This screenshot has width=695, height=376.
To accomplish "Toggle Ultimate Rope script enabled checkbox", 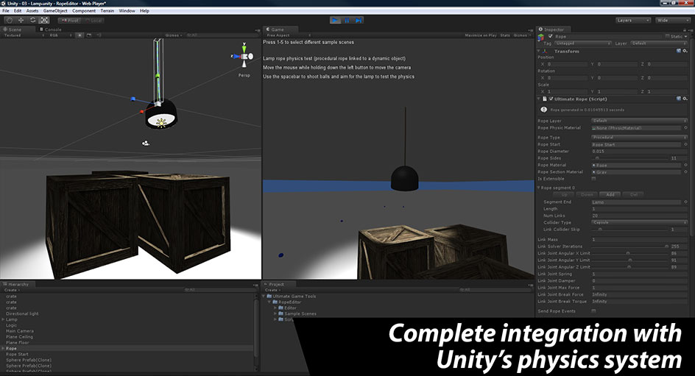I will click(x=551, y=99).
